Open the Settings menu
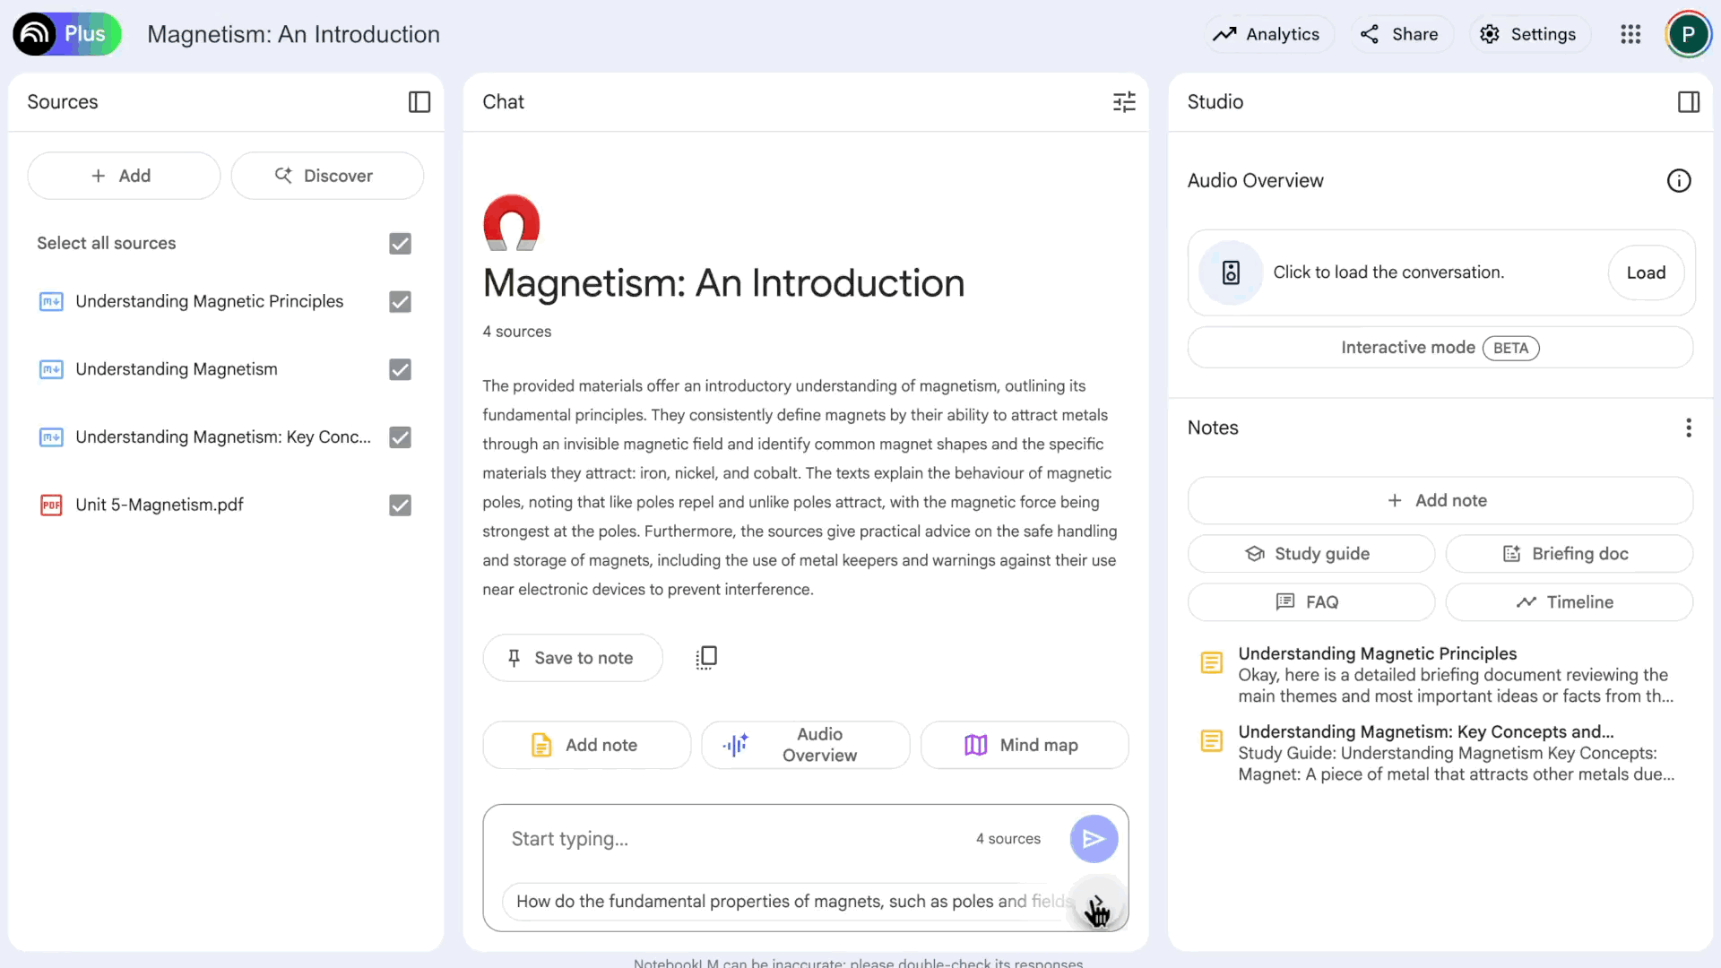1721x968 pixels. (1528, 34)
